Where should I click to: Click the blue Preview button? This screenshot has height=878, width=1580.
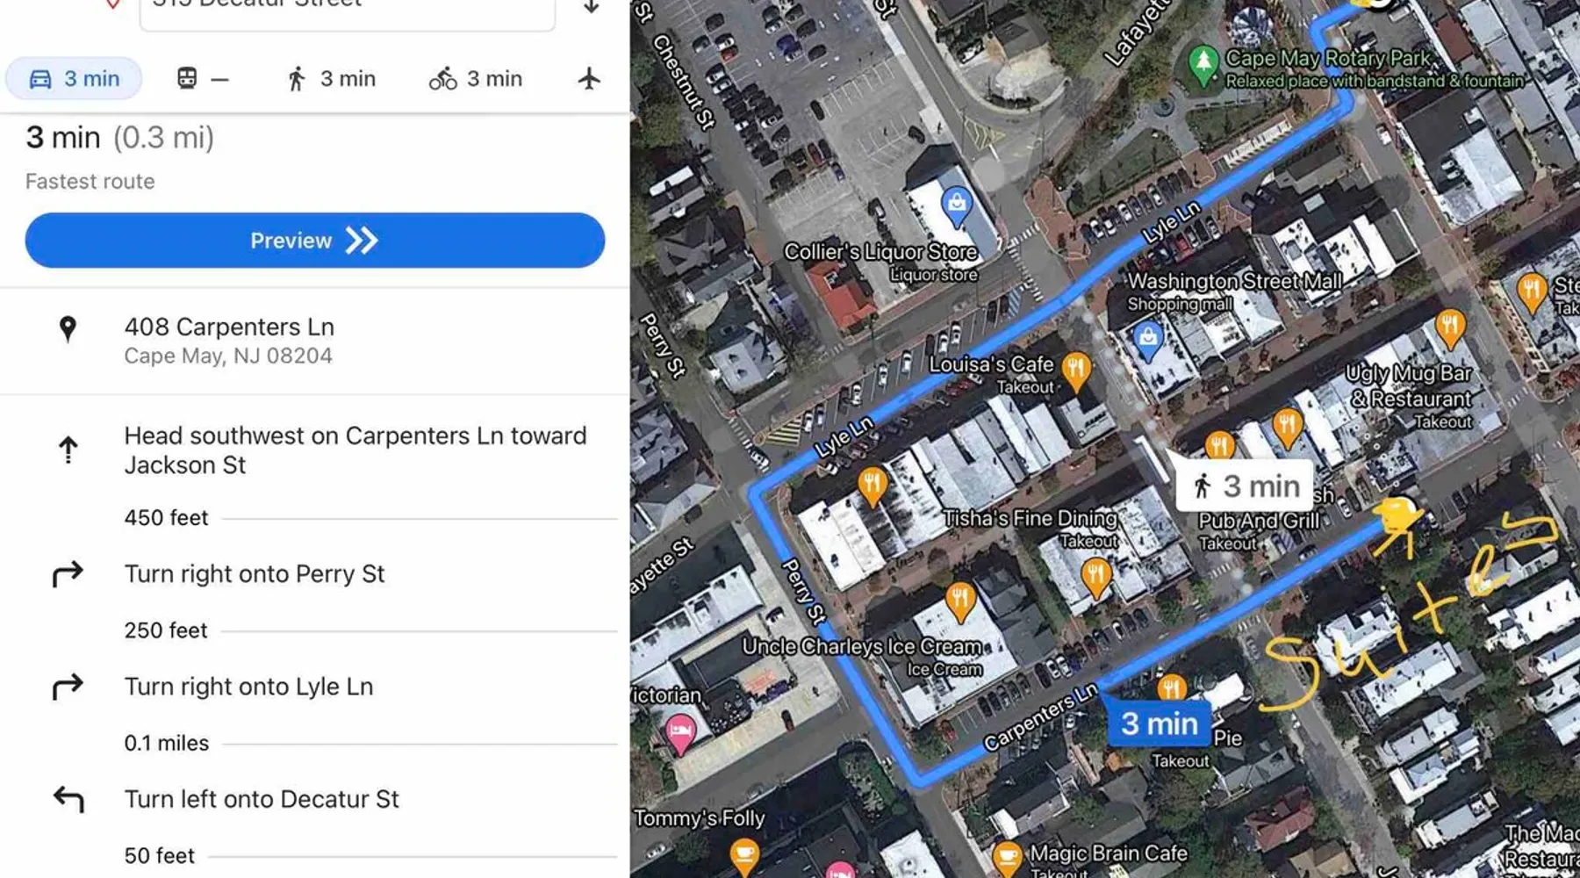314,241
